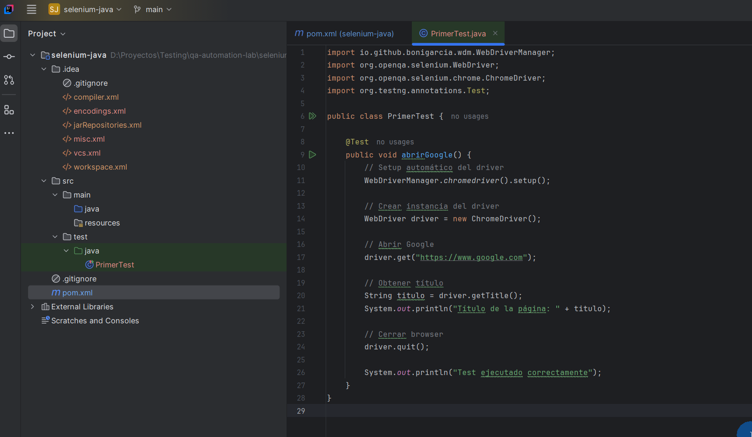The image size is (752, 437).
Task: Expand External Libraries node
Action: [32, 307]
